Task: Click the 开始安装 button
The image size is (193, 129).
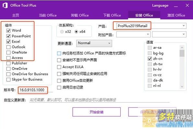Action: pyautogui.click(x=97, y=112)
